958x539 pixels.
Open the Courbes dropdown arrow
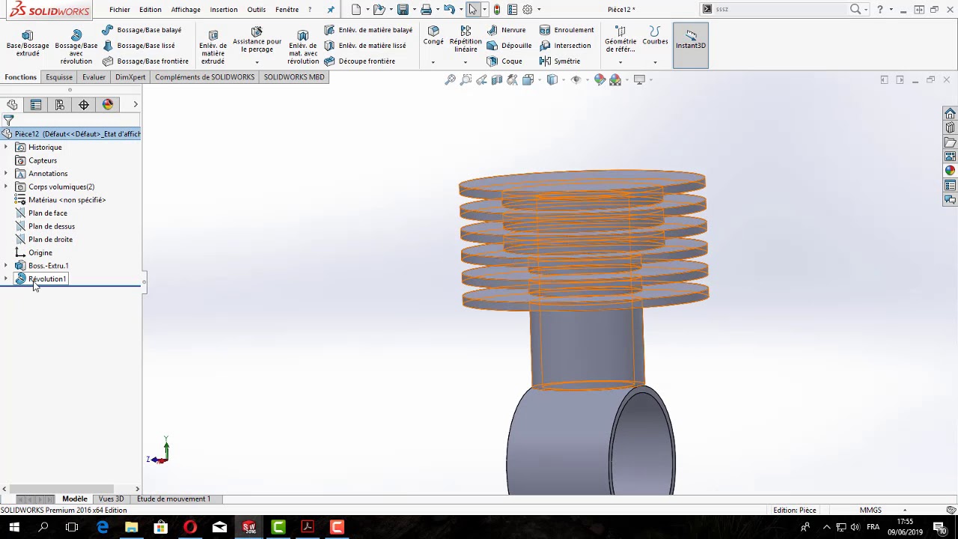point(655,62)
